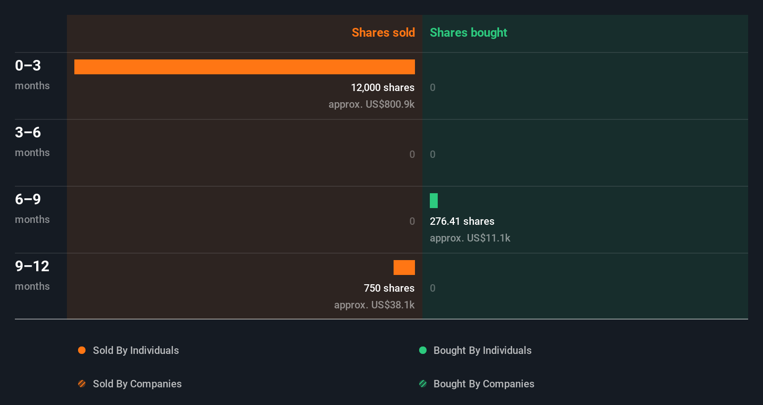Viewport: 763px width, 405px height.
Task: Click the orange Sold By Individuals legend dot
Action: (x=82, y=350)
